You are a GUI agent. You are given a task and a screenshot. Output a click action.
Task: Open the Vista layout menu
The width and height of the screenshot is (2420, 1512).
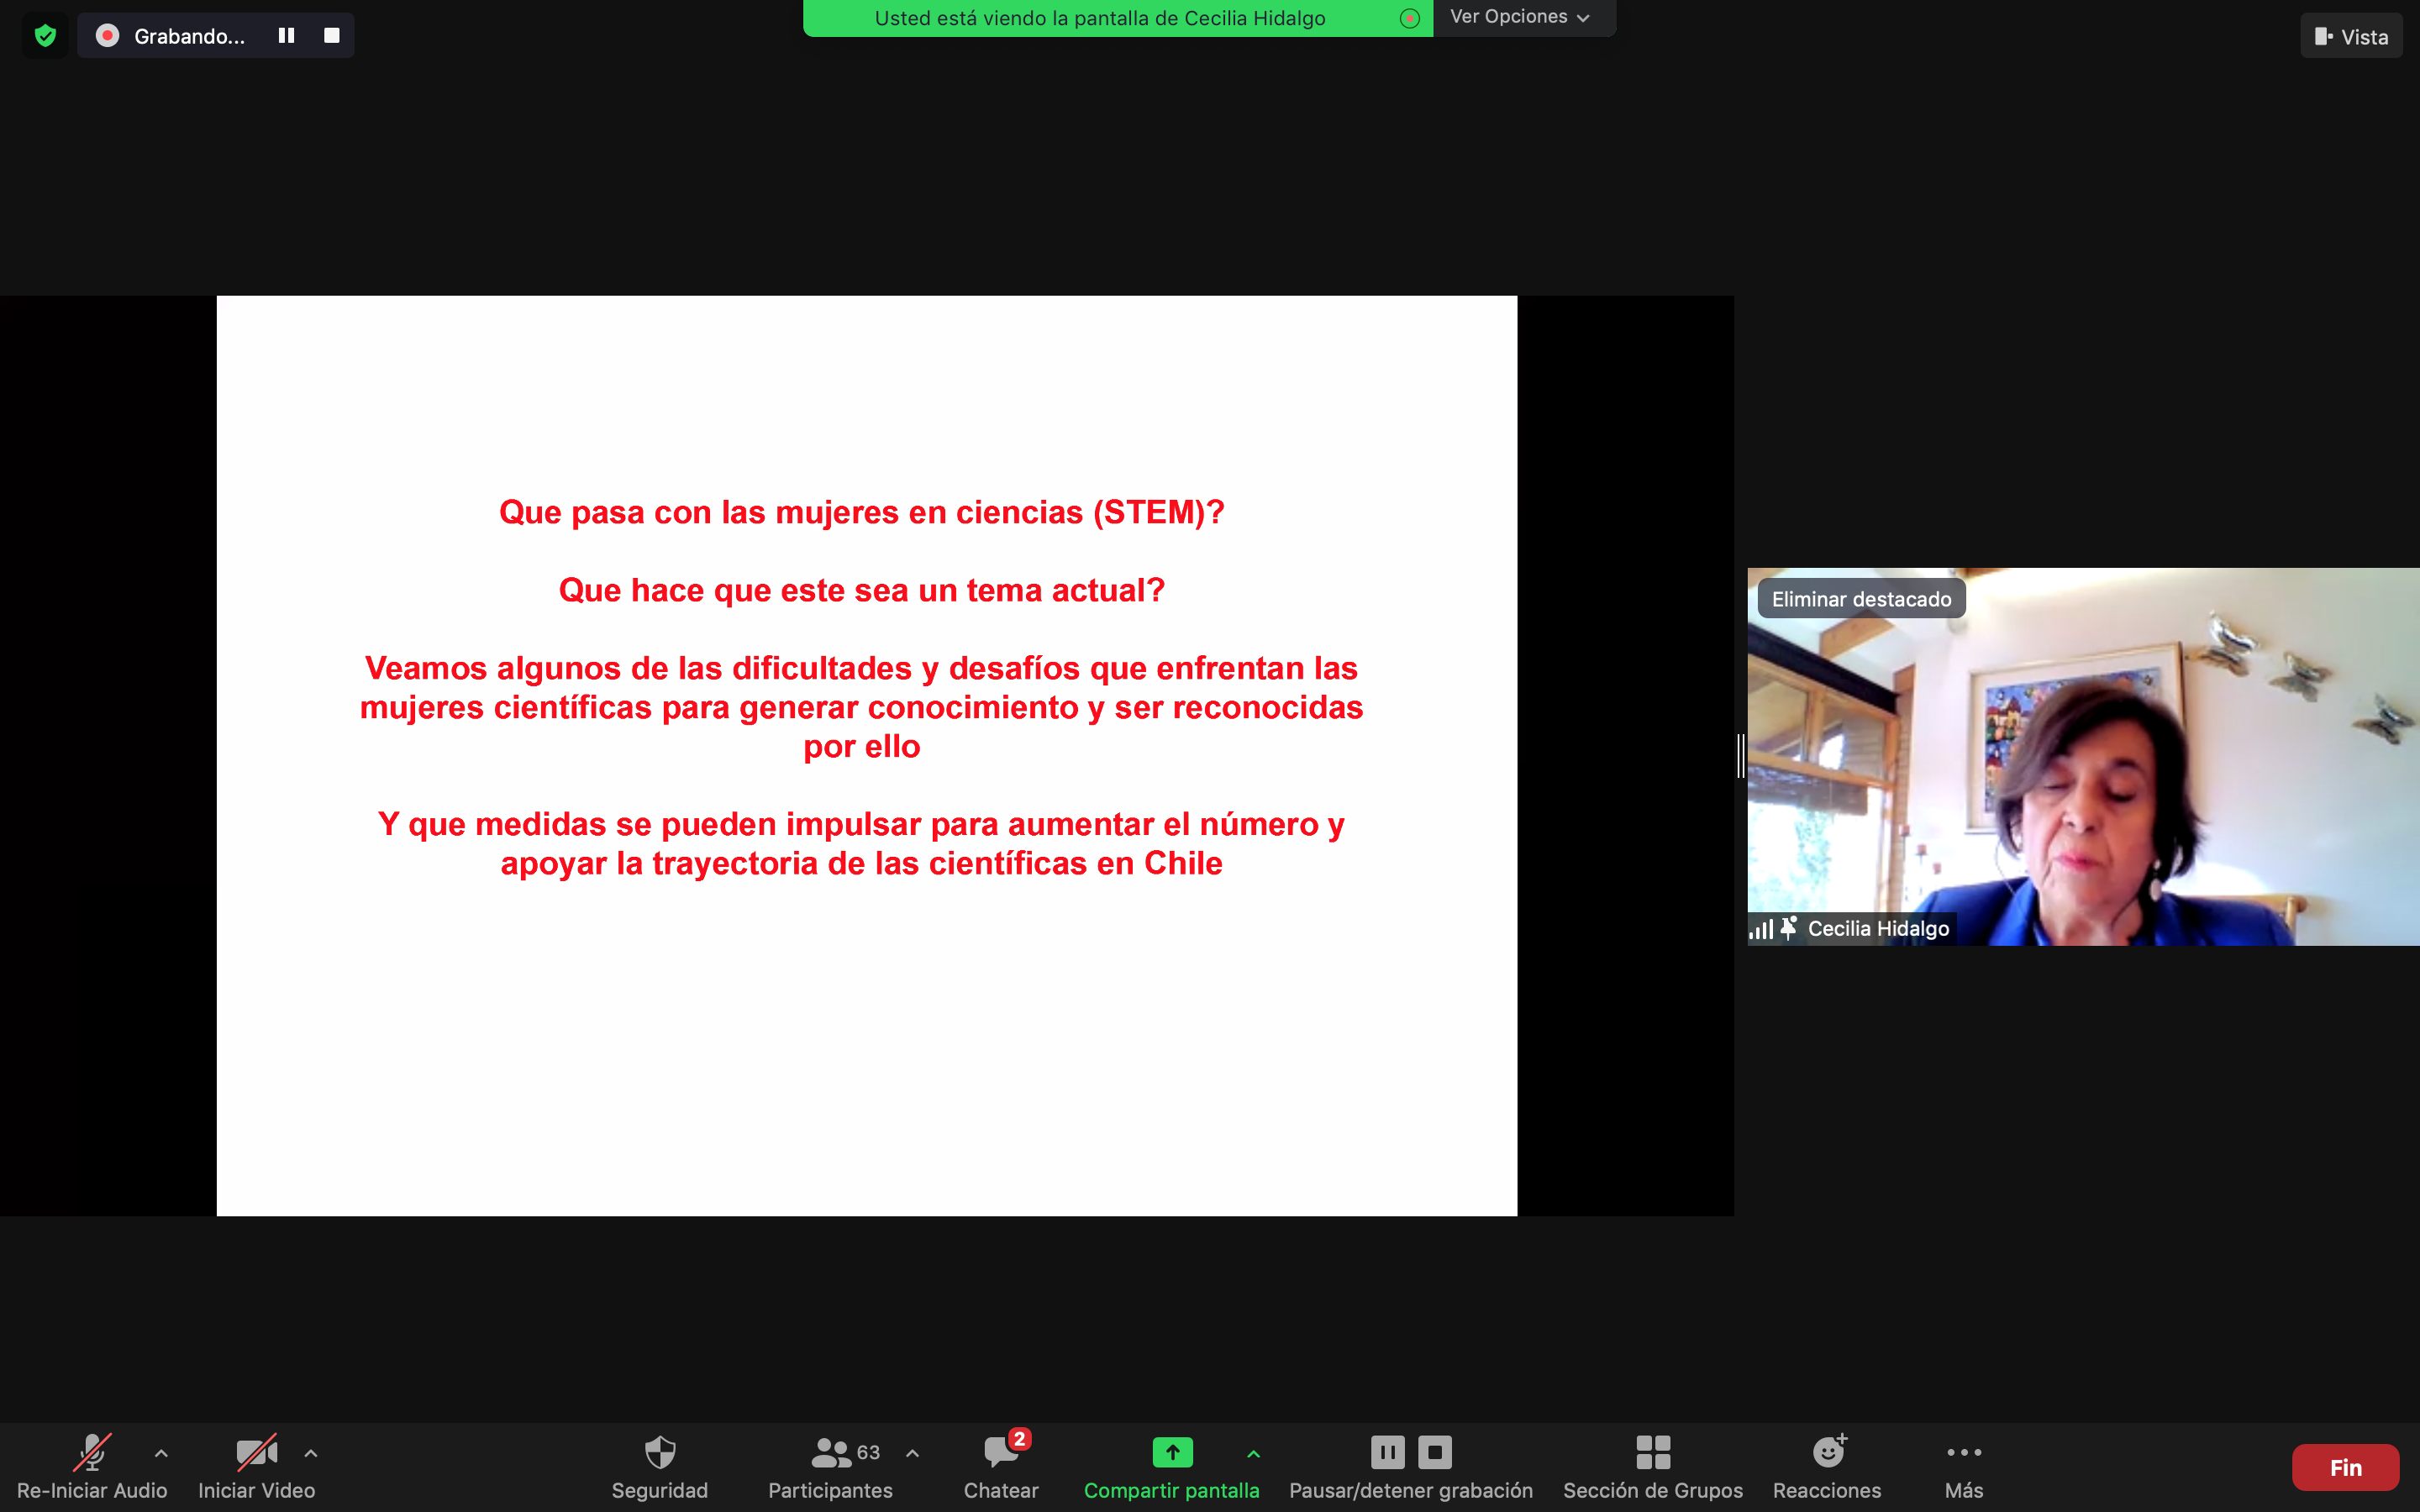[x=2350, y=37]
